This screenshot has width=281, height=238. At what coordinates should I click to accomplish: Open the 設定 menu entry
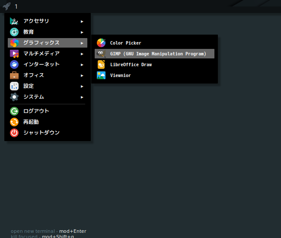[x=48, y=86]
